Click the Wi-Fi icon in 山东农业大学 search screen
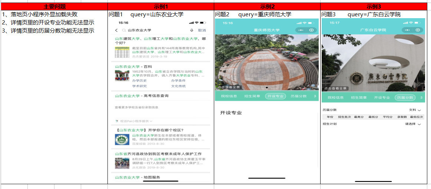Screen dimensions: 431x189 (x=197, y=23)
